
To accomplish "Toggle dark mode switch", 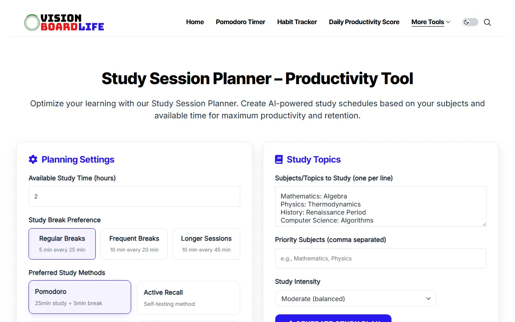I will coord(470,22).
